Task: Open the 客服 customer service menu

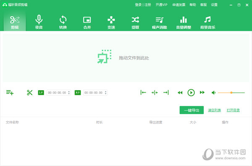Action: pos(203,5)
